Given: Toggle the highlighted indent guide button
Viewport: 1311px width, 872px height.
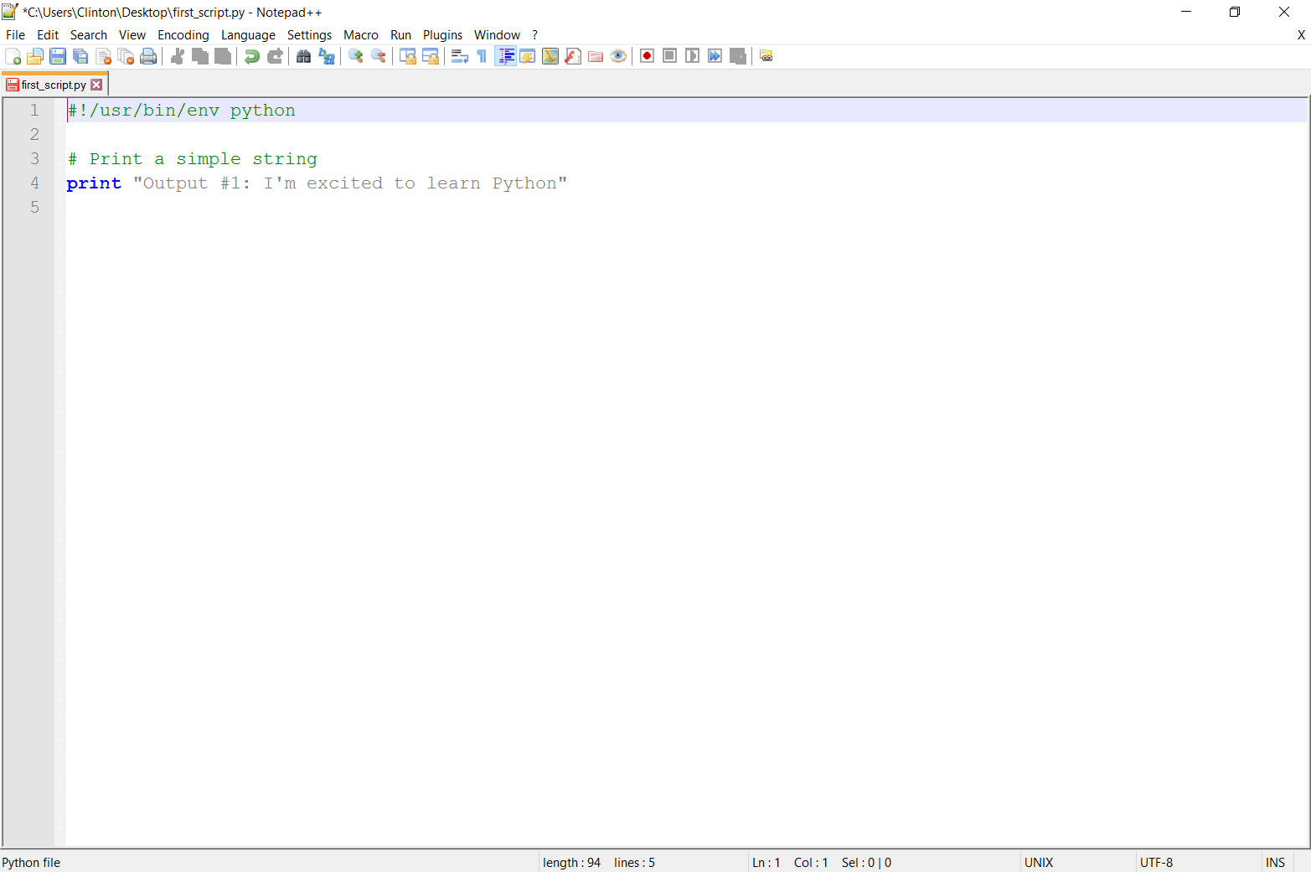Looking at the screenshot, I should pos(505,56).
